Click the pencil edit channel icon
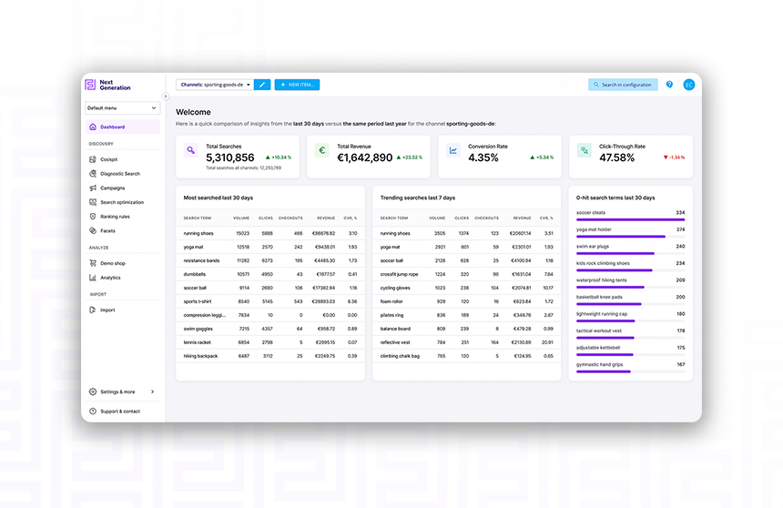The image size is (783, 508). 262,85
